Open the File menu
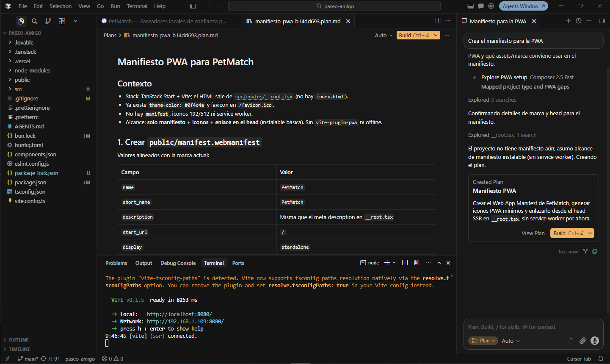The width and height of the screenshot is (610, 364). coord(23,6)
